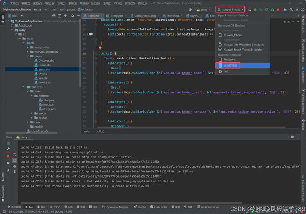Click Expand All icon in project panel header
This screenshot has height=214, width=306.
coord(60,15)
